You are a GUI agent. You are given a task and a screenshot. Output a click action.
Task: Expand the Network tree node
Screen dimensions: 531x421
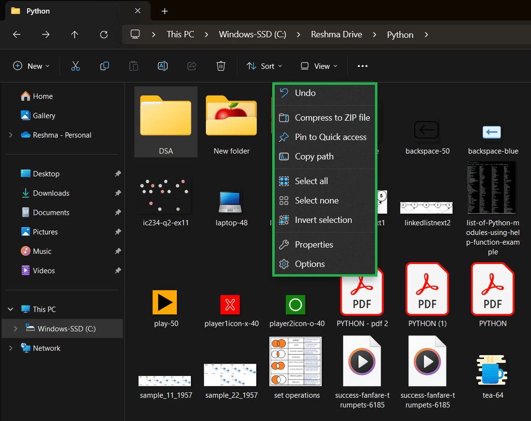tap(11, 348)
